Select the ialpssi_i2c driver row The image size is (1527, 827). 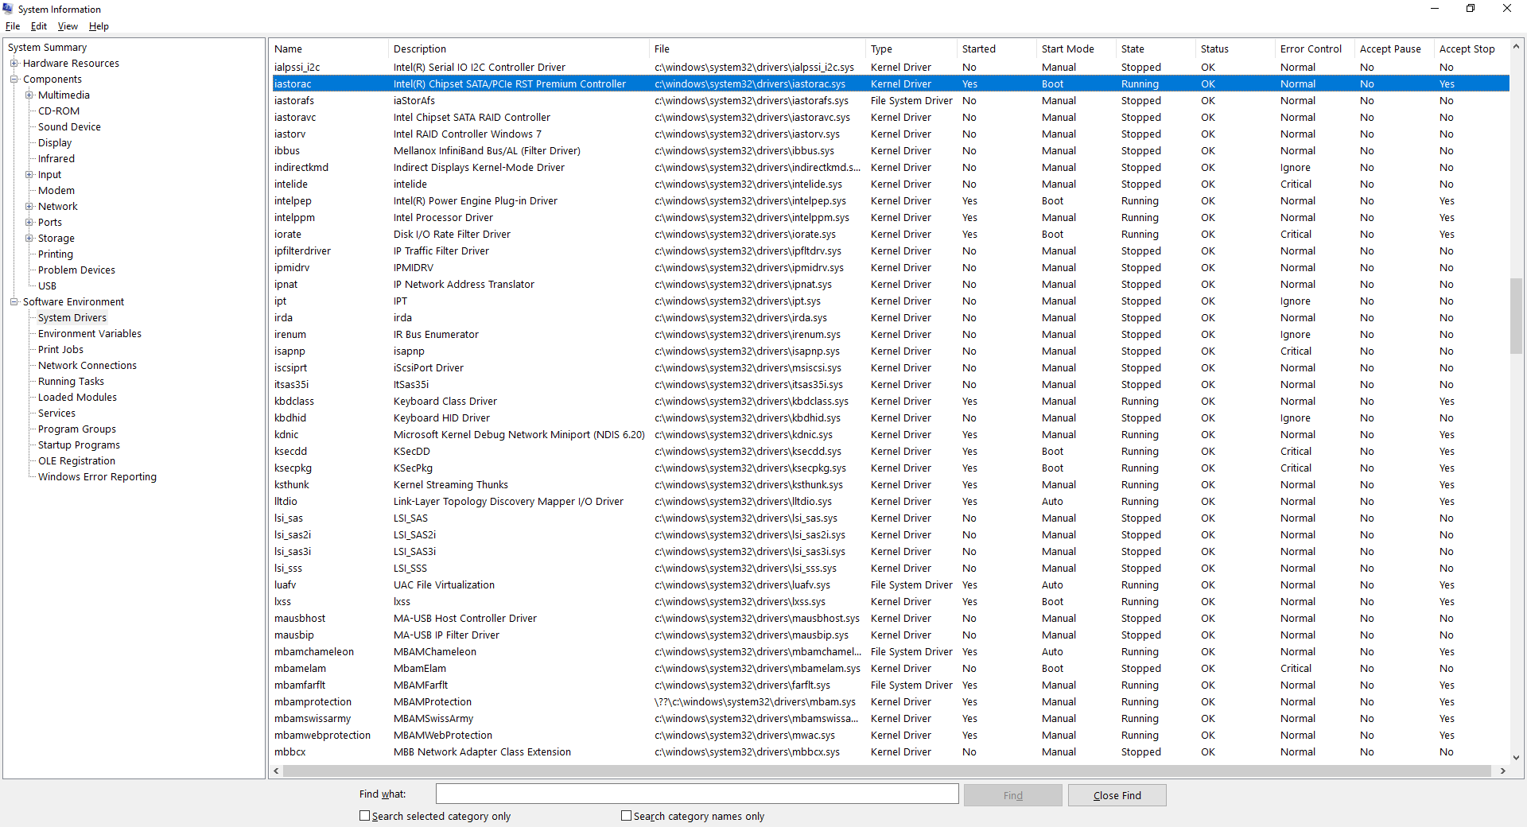tap(891, 67)
